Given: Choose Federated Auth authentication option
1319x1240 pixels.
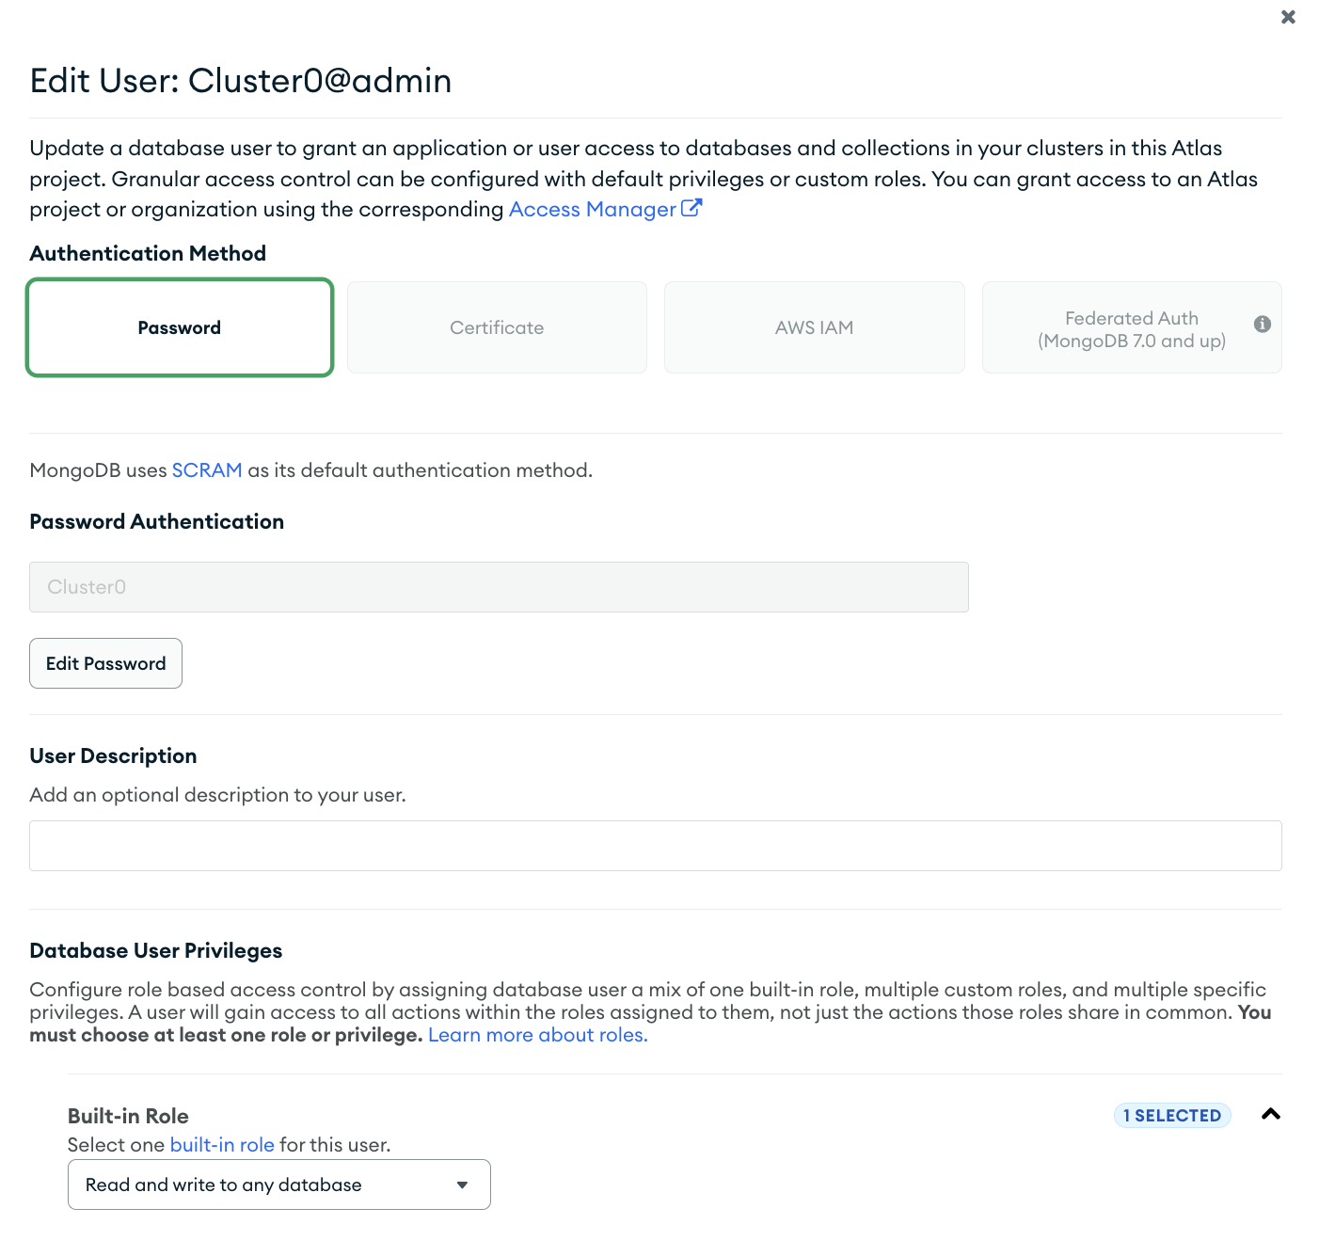Looking at the screenshot, I should pos(1132,327).
